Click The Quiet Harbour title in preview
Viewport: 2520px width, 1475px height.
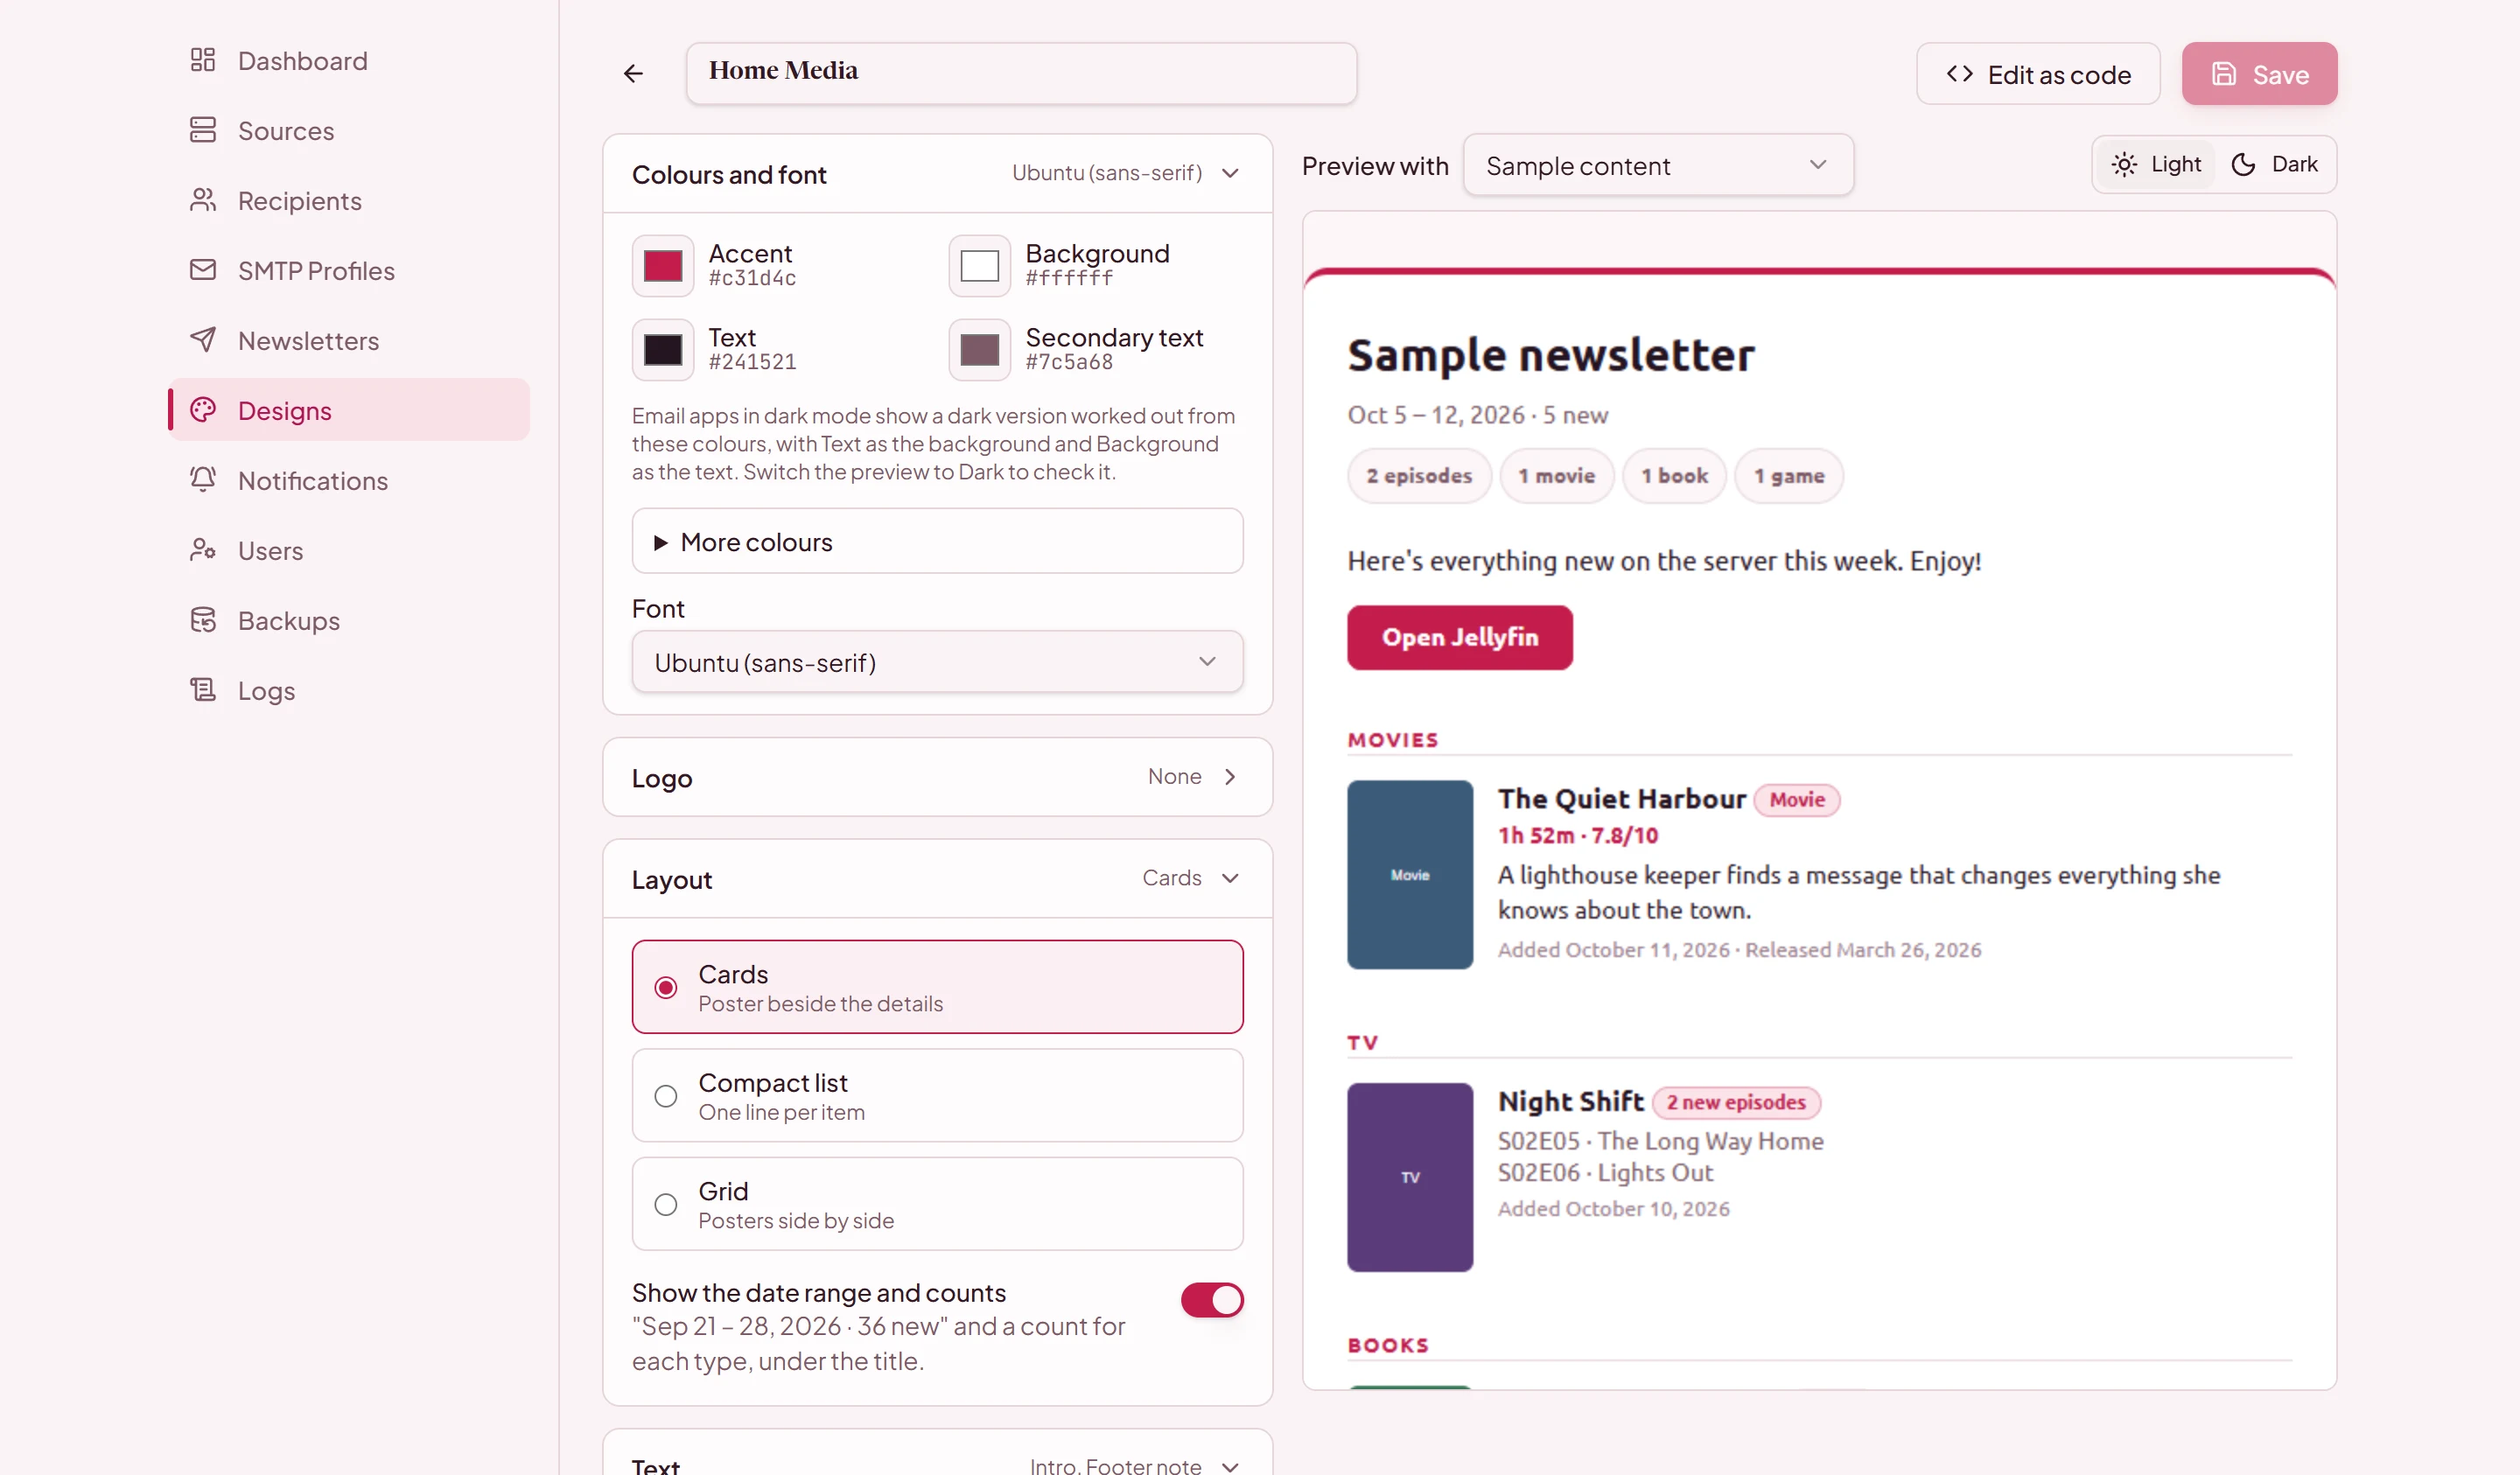1622,799
